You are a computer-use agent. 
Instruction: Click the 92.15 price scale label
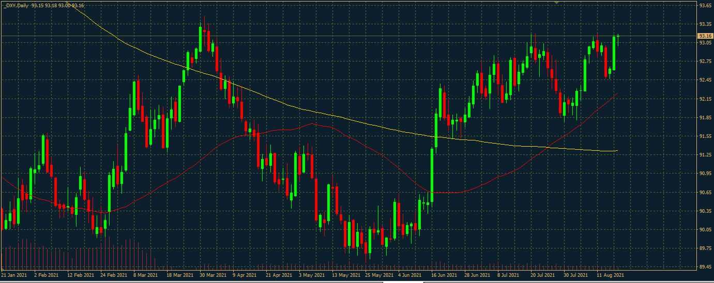coord(704,99)
